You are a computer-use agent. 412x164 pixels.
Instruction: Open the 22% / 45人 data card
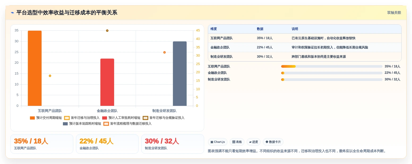(107, 144)
